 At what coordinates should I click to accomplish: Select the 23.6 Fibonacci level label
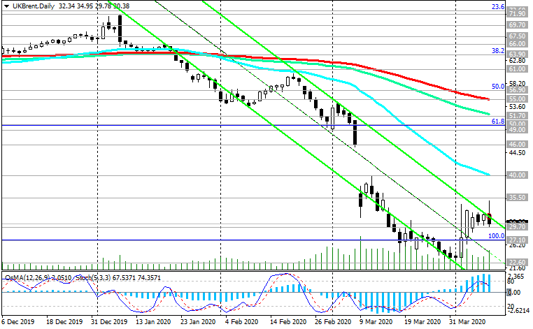[498, 7]
